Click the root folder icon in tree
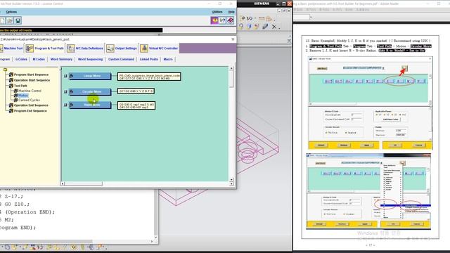Viewport: 450px width, 253px height. 5,70
